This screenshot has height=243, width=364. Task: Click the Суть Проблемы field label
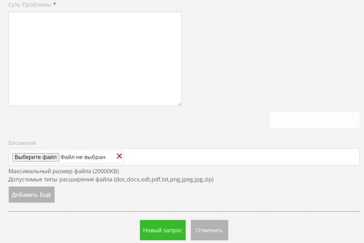click(30, 5)
